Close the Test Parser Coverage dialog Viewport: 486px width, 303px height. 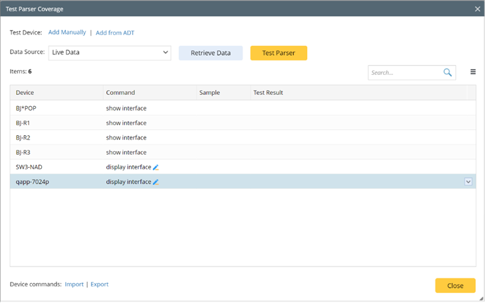(x=477, y=9)
